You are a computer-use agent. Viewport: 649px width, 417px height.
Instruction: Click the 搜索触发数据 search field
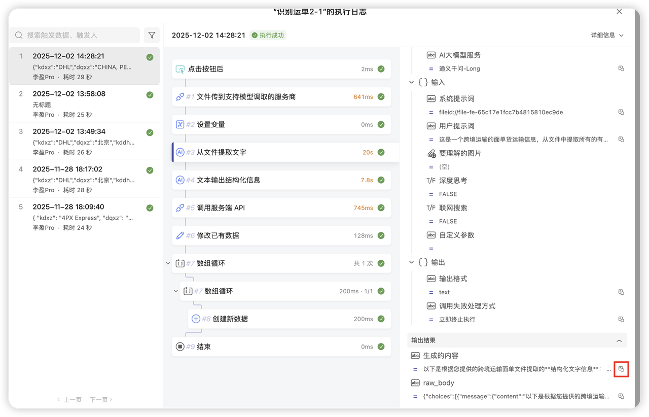point(76,35)
